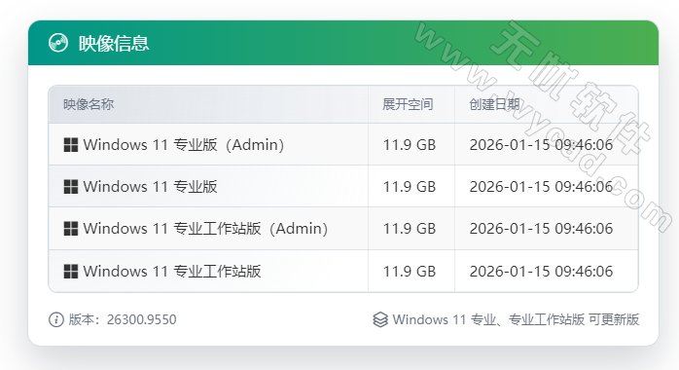Click Windows logo in last 专业工作站版 row
Viewport: 679px width, 370px height.
(x=71, y=272)
